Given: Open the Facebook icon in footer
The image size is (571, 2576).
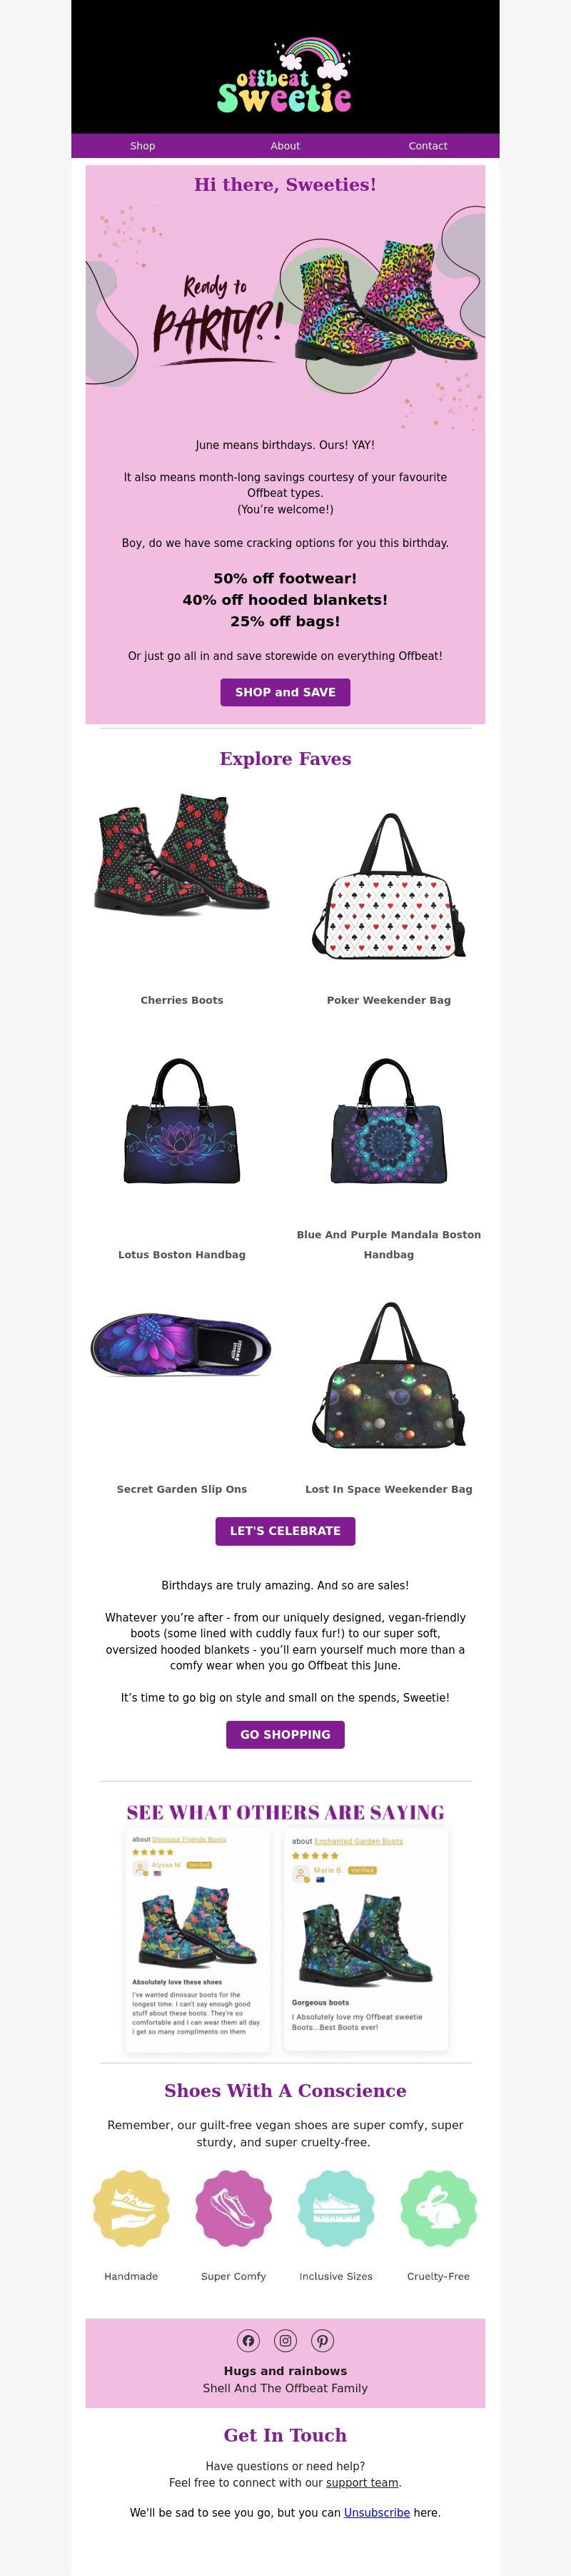Looking at the screenshot, I should tap(248, 2341).
